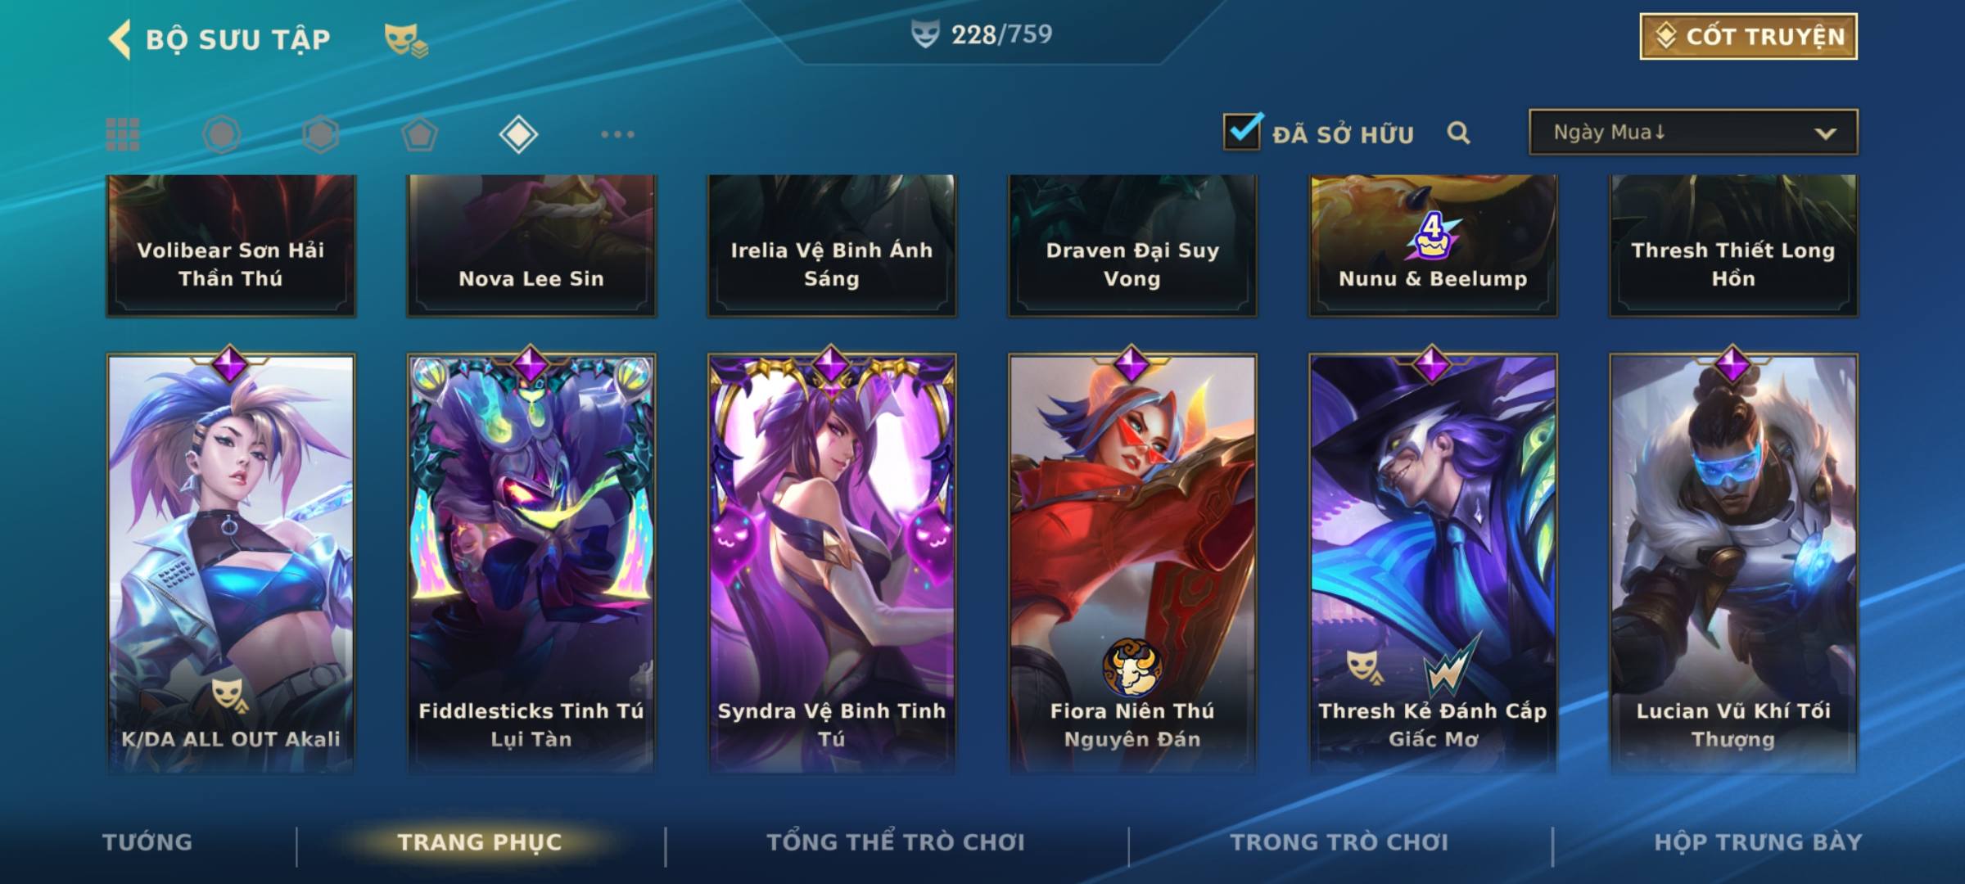
Task: Open the mask and coins icon
Action: click(406, 40)
